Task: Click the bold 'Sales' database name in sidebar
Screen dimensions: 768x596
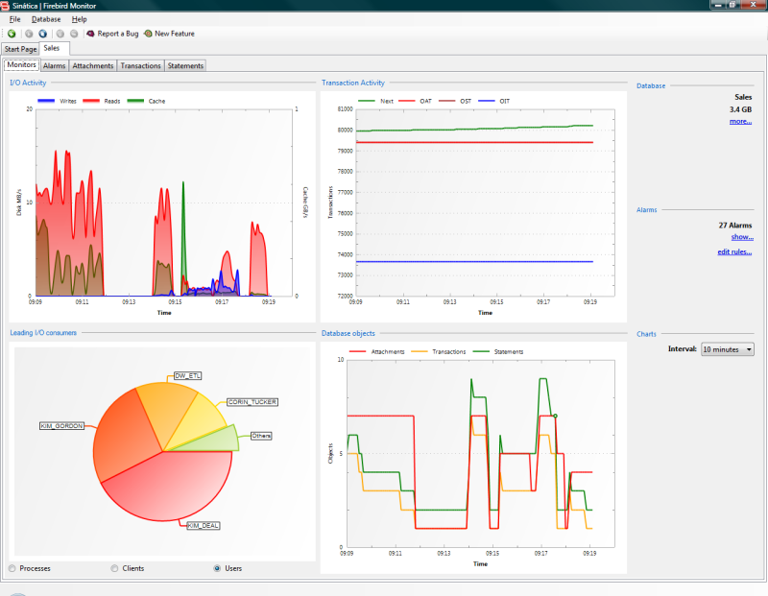Action: pos(743,97)
